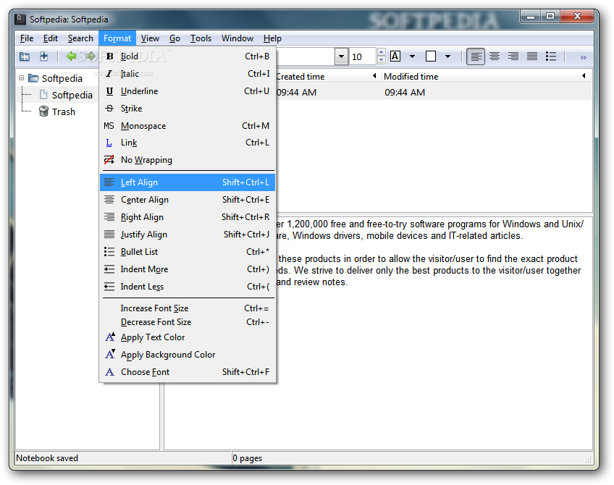Toggle center align in the toolbar
Screen dimensions: 614x485
[495, 56]
